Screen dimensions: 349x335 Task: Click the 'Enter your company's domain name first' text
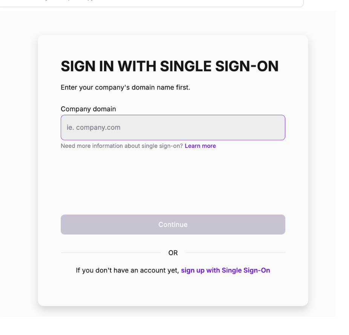[x=125, y=88]
